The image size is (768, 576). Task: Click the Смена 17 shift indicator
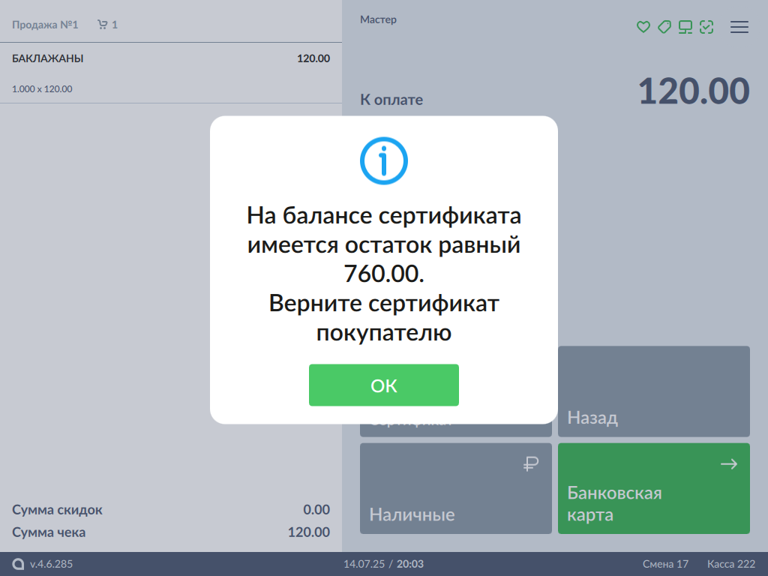pyautogui.click(x=665, y=564)
